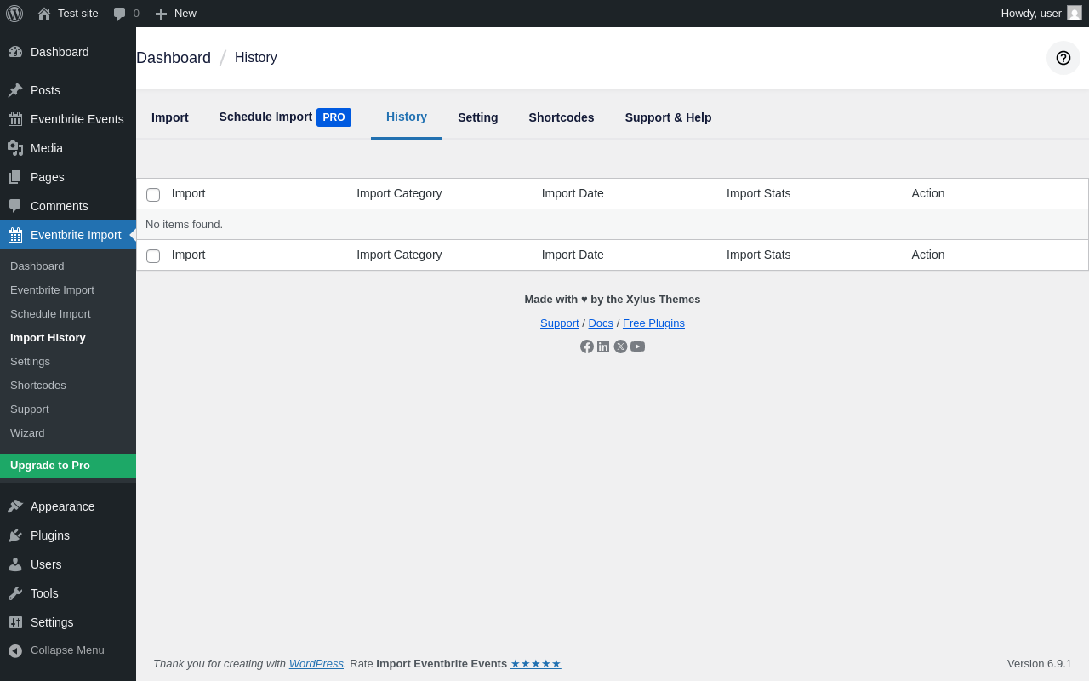Open Import History submenu item
The height and width of the screenshot is (681, 1089).
coord(68,337)
